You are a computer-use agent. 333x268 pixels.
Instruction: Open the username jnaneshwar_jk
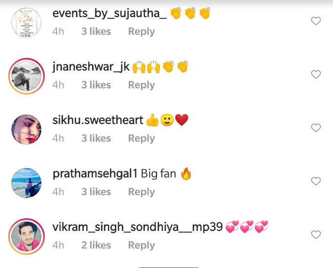pos(91,67)
